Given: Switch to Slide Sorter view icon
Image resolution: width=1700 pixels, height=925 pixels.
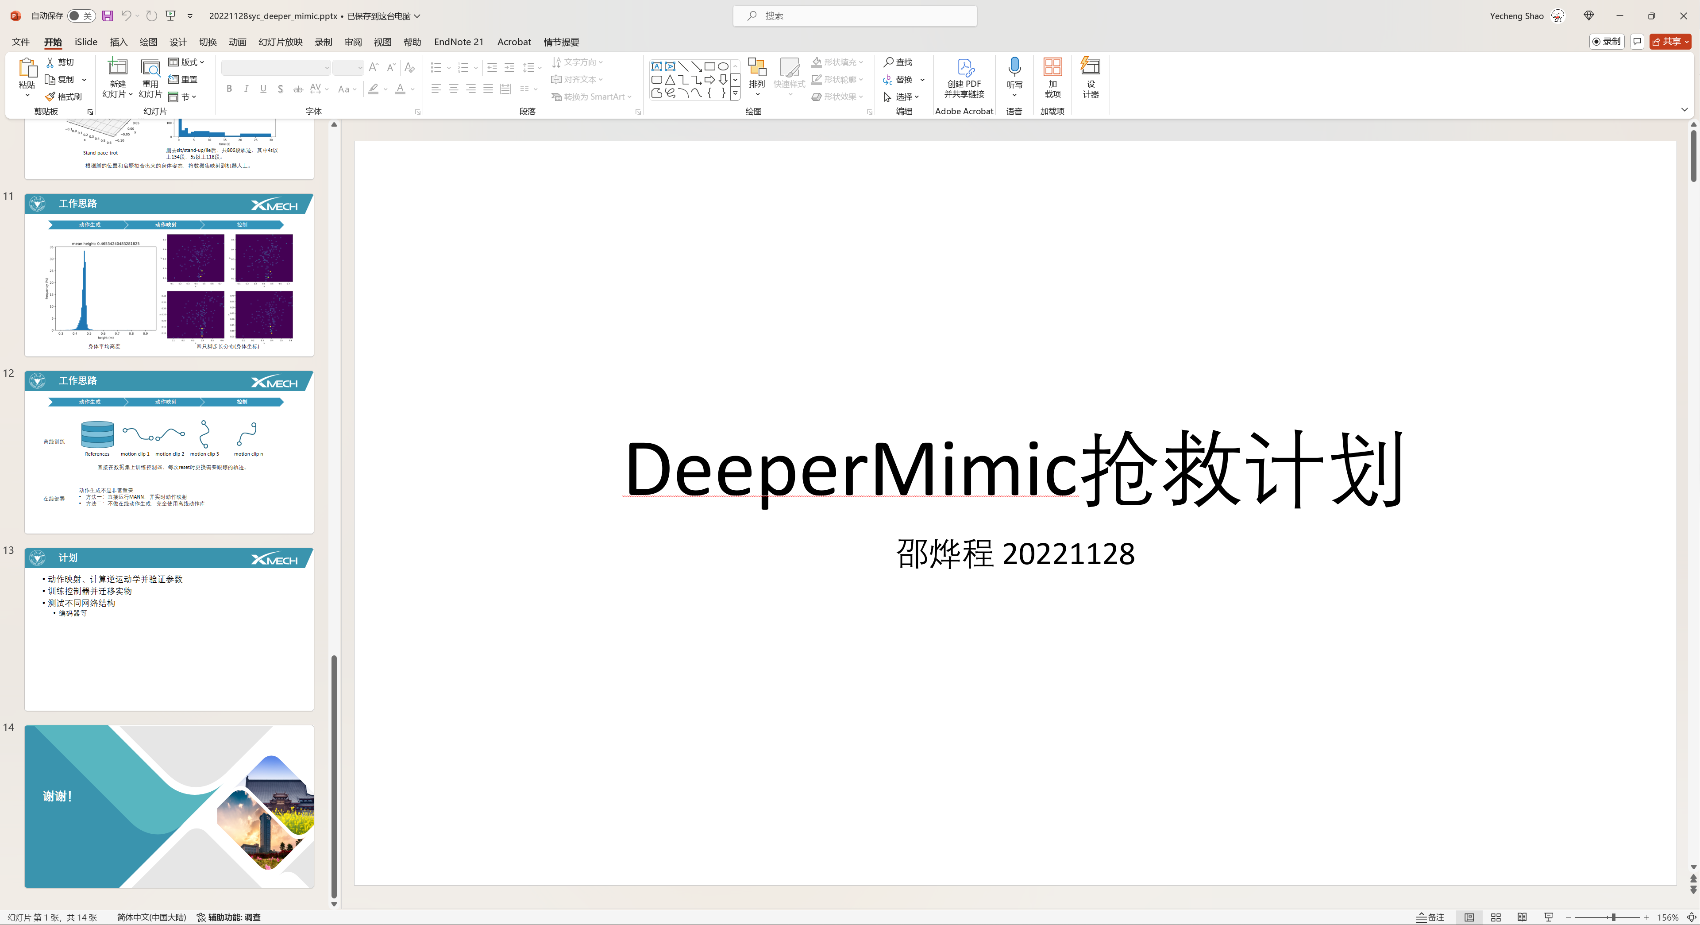Looking at the screenshot, I should (x=1496, y=917).
